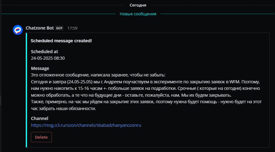
Task: Delete the scheduled message
Action: click(x=42, y=137)
